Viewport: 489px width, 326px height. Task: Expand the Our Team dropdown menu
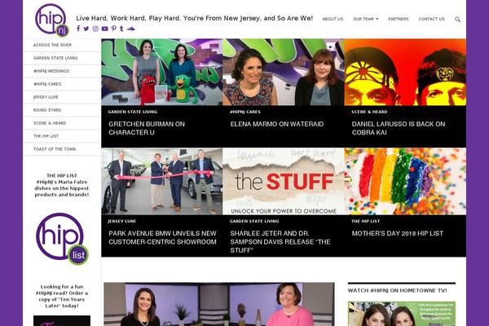click(365, 19)
